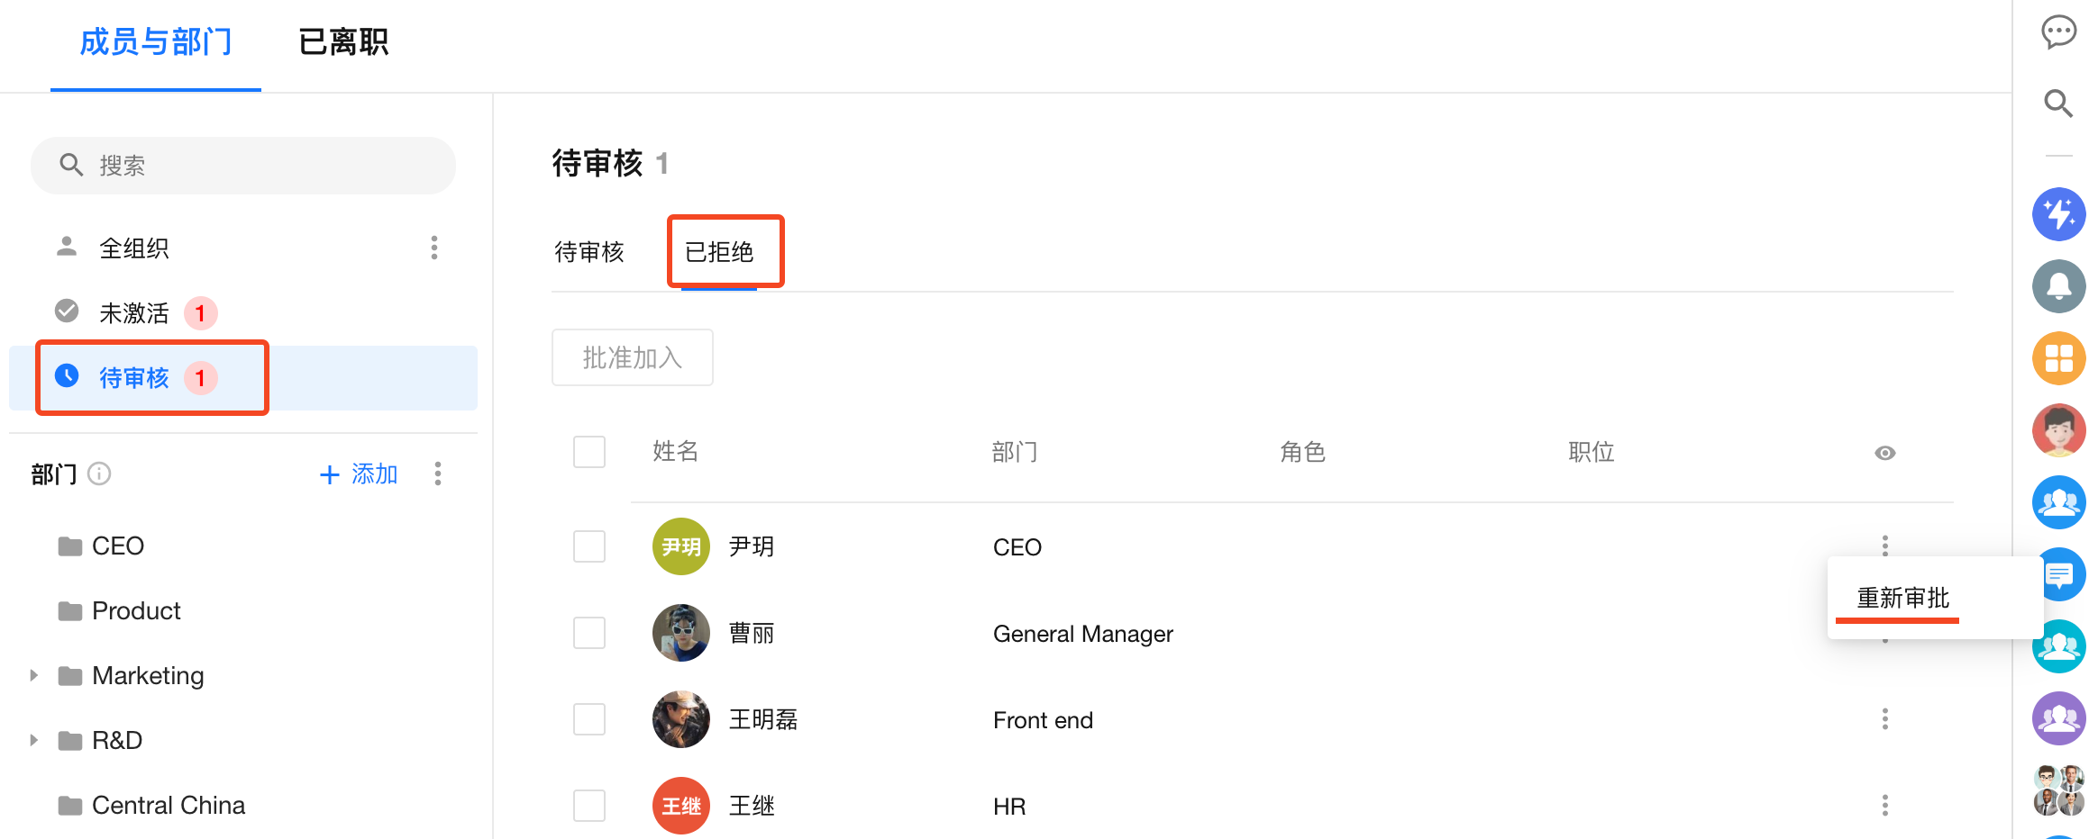2098x839 pixels.
Task: Toggle column visibility eye icon
Action: point(1884,453)
